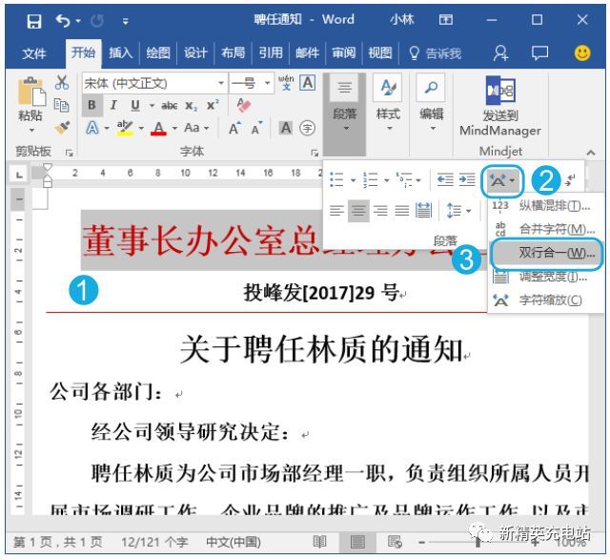Image resolution: width=610 pixels, height=560 pixels.
Task: Click the share person icon
Action: click(x=500, y=52)
